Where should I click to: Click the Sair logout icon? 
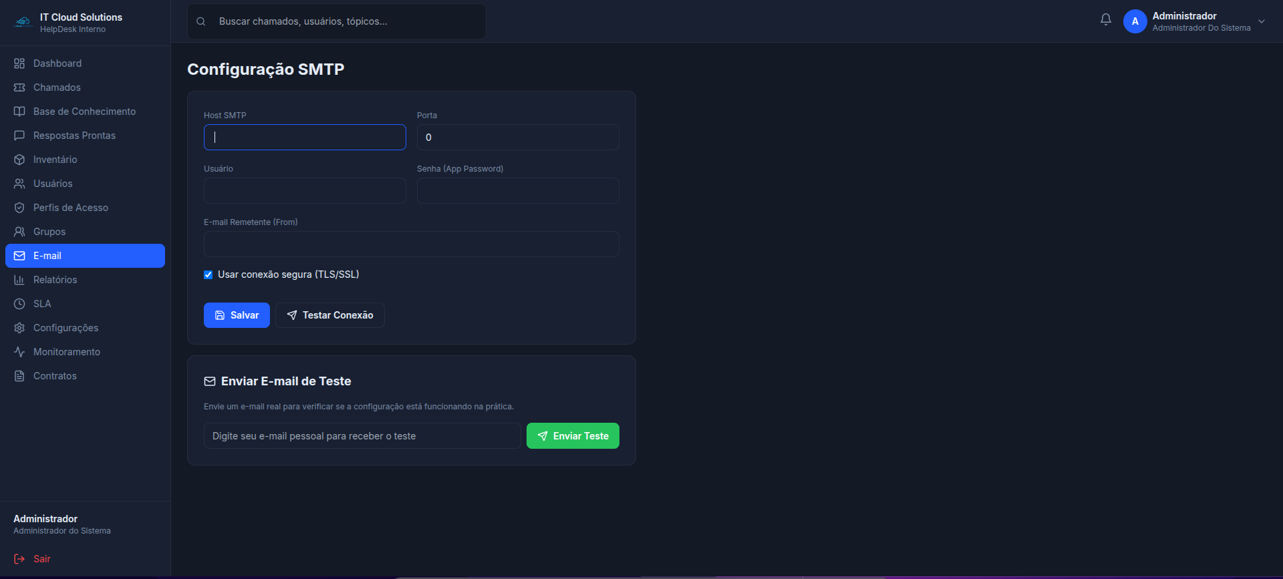(19, 559)
